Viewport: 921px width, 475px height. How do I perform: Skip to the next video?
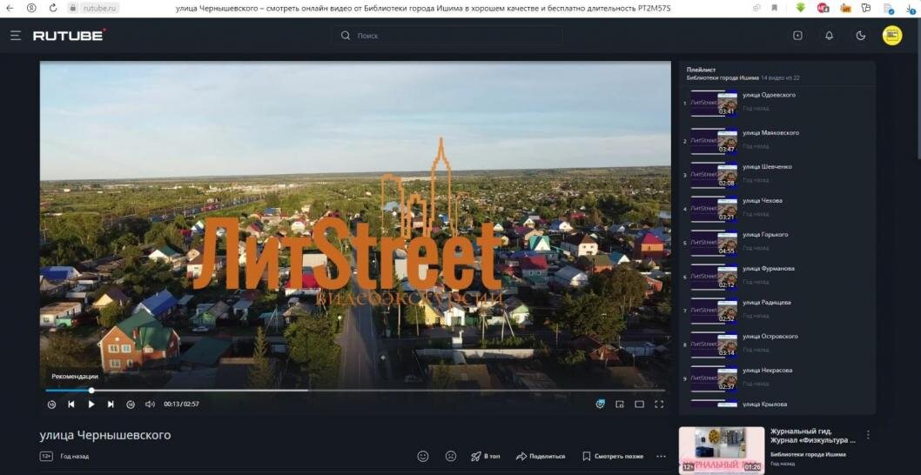111,405
